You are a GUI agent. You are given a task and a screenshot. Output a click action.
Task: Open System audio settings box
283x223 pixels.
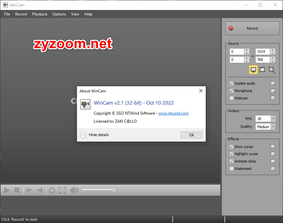(273, 83)
